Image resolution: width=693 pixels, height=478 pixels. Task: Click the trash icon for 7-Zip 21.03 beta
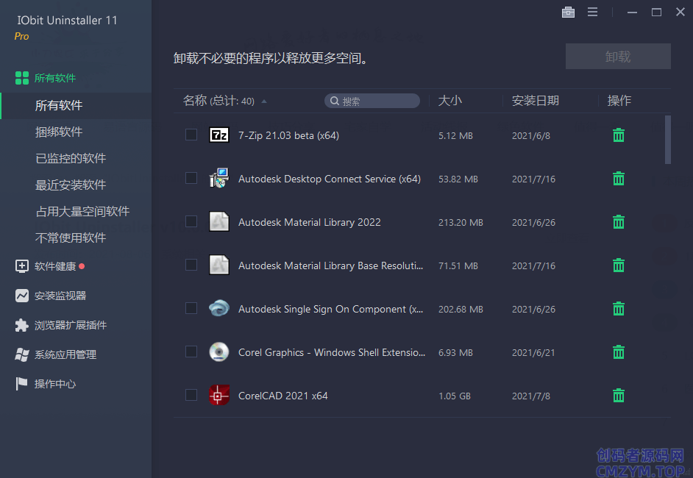[x=619, y=135]
